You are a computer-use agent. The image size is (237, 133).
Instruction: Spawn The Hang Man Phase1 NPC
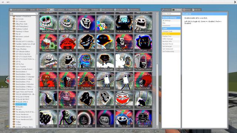point(86,62)
